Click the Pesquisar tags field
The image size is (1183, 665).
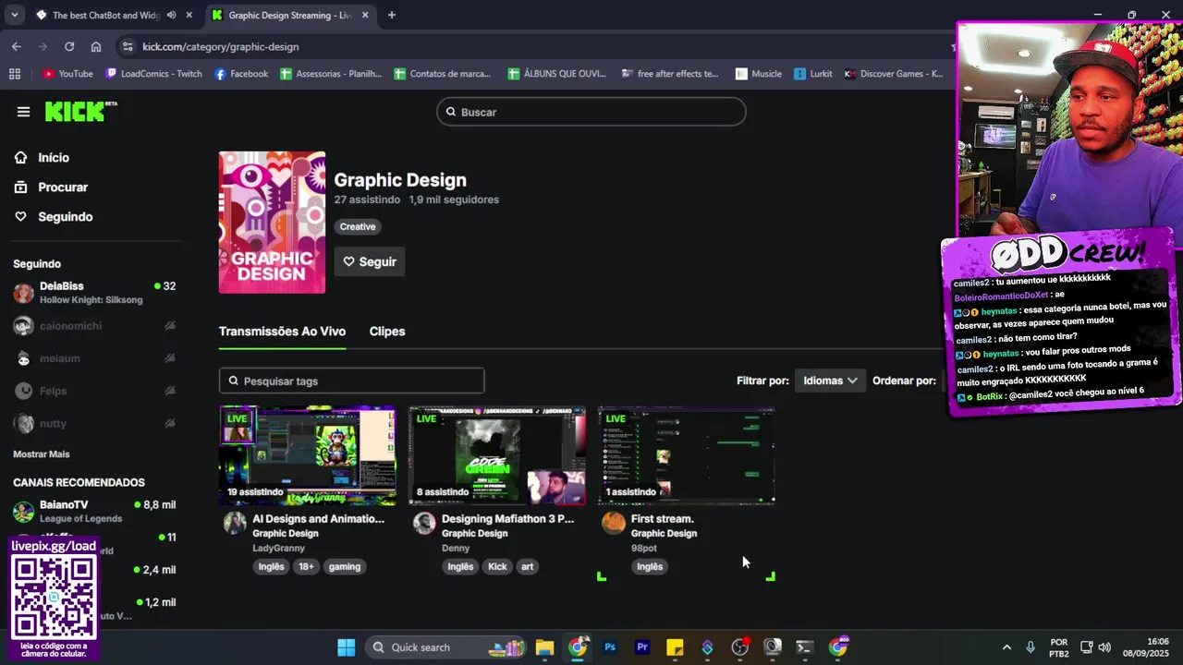351,381
